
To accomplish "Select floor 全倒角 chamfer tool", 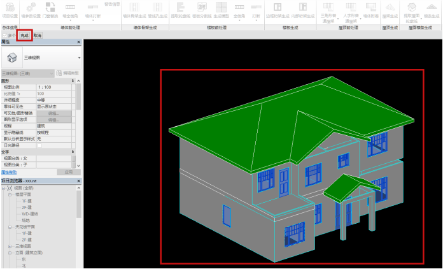I will coord(239,10).
